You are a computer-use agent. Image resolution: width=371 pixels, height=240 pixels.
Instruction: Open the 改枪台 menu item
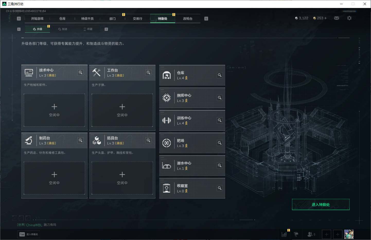tap(188, 19)
